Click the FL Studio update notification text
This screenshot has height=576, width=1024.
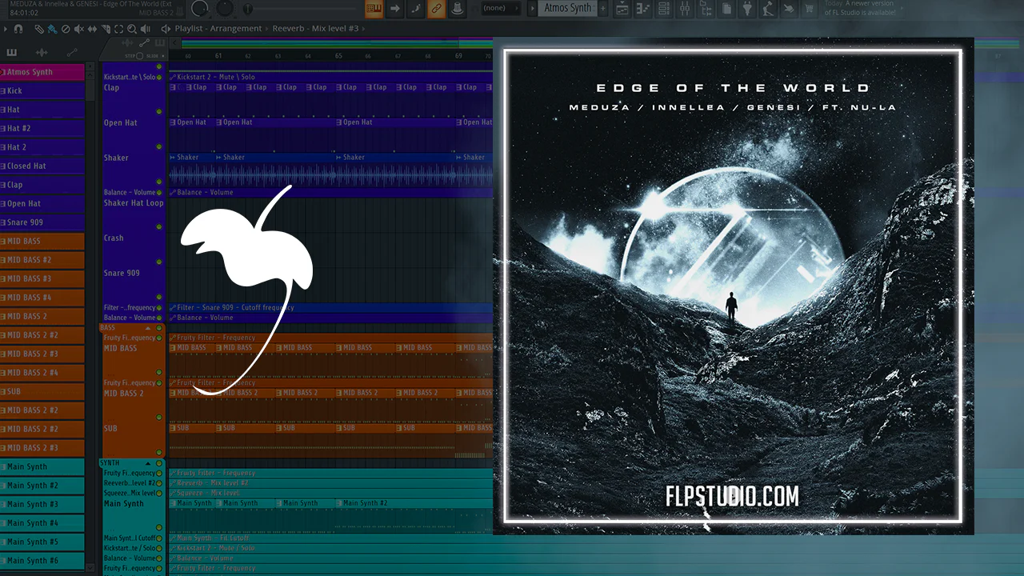[860, 9]
